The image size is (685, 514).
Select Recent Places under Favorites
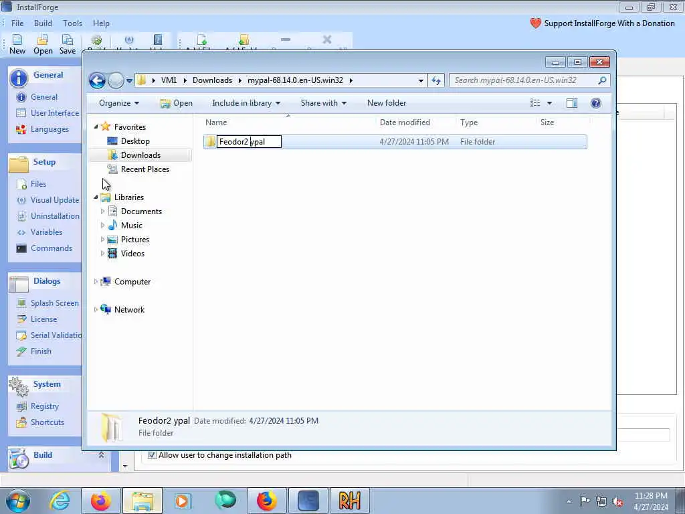click(145, 169)
